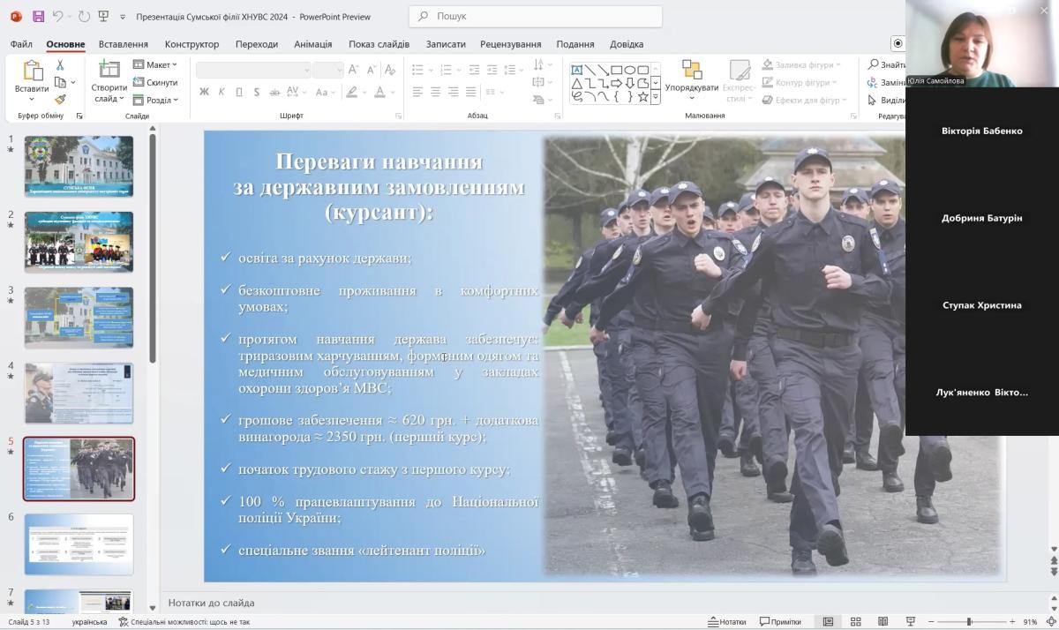Select the star shape in shapes gallery
The image size is (1059, 630).
[x=642, y=97]
